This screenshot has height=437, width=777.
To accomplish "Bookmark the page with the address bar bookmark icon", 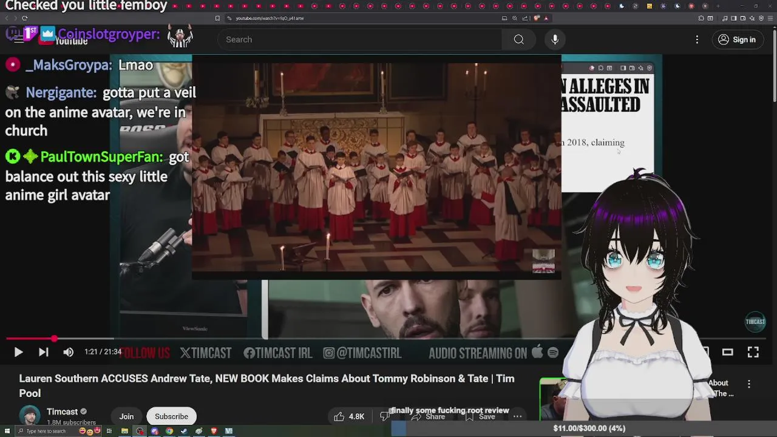I will point(217,18).
